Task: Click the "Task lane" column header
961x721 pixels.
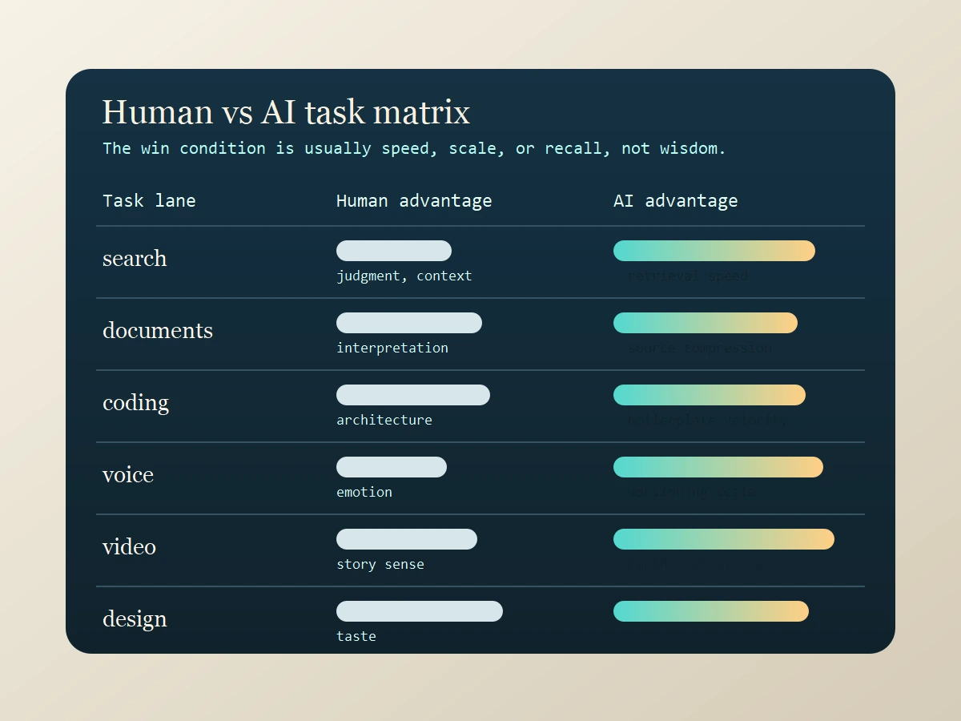Action: [x=149, y=200]
